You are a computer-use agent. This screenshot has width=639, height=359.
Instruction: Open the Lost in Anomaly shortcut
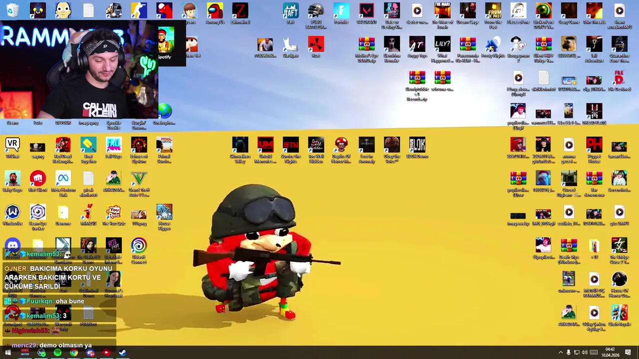[366, 150]
